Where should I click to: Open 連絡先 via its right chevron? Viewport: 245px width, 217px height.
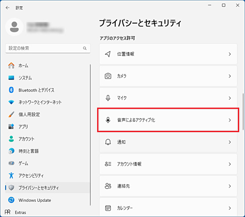230,186
